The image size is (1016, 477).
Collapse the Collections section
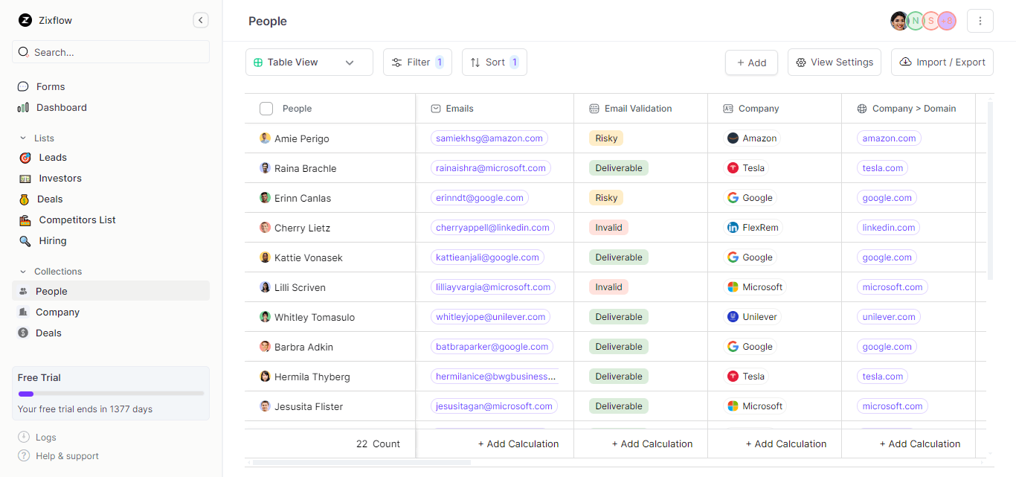coord(22,271)
